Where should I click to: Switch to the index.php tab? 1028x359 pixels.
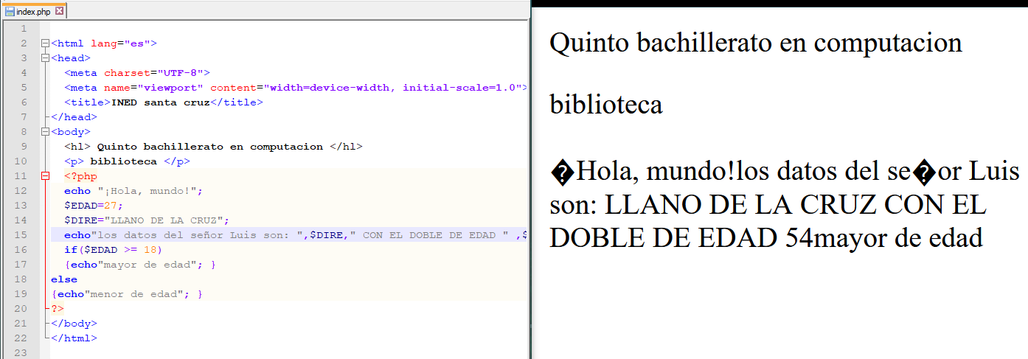(34, 12)
